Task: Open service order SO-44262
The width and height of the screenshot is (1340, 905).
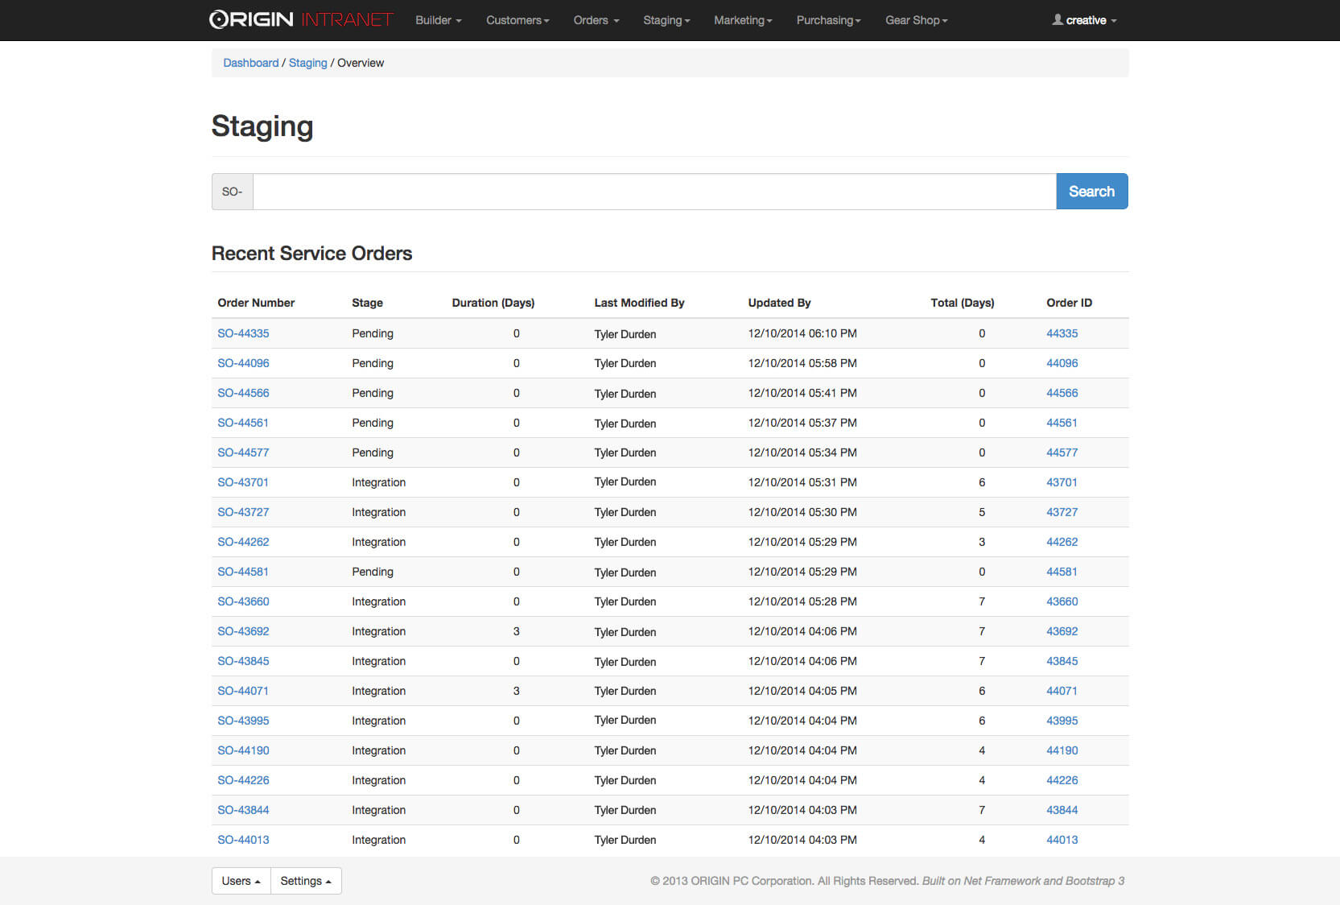Action: click(x=243, y=542)
